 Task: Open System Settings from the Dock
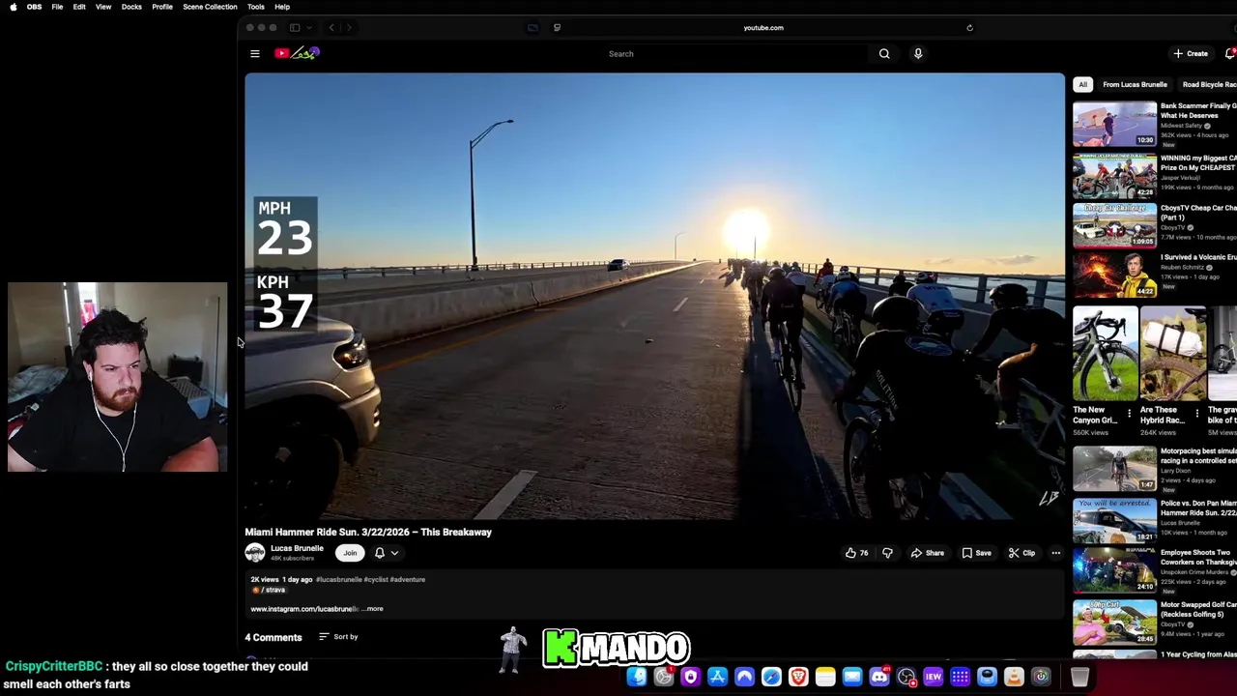(x=664, y=677)
